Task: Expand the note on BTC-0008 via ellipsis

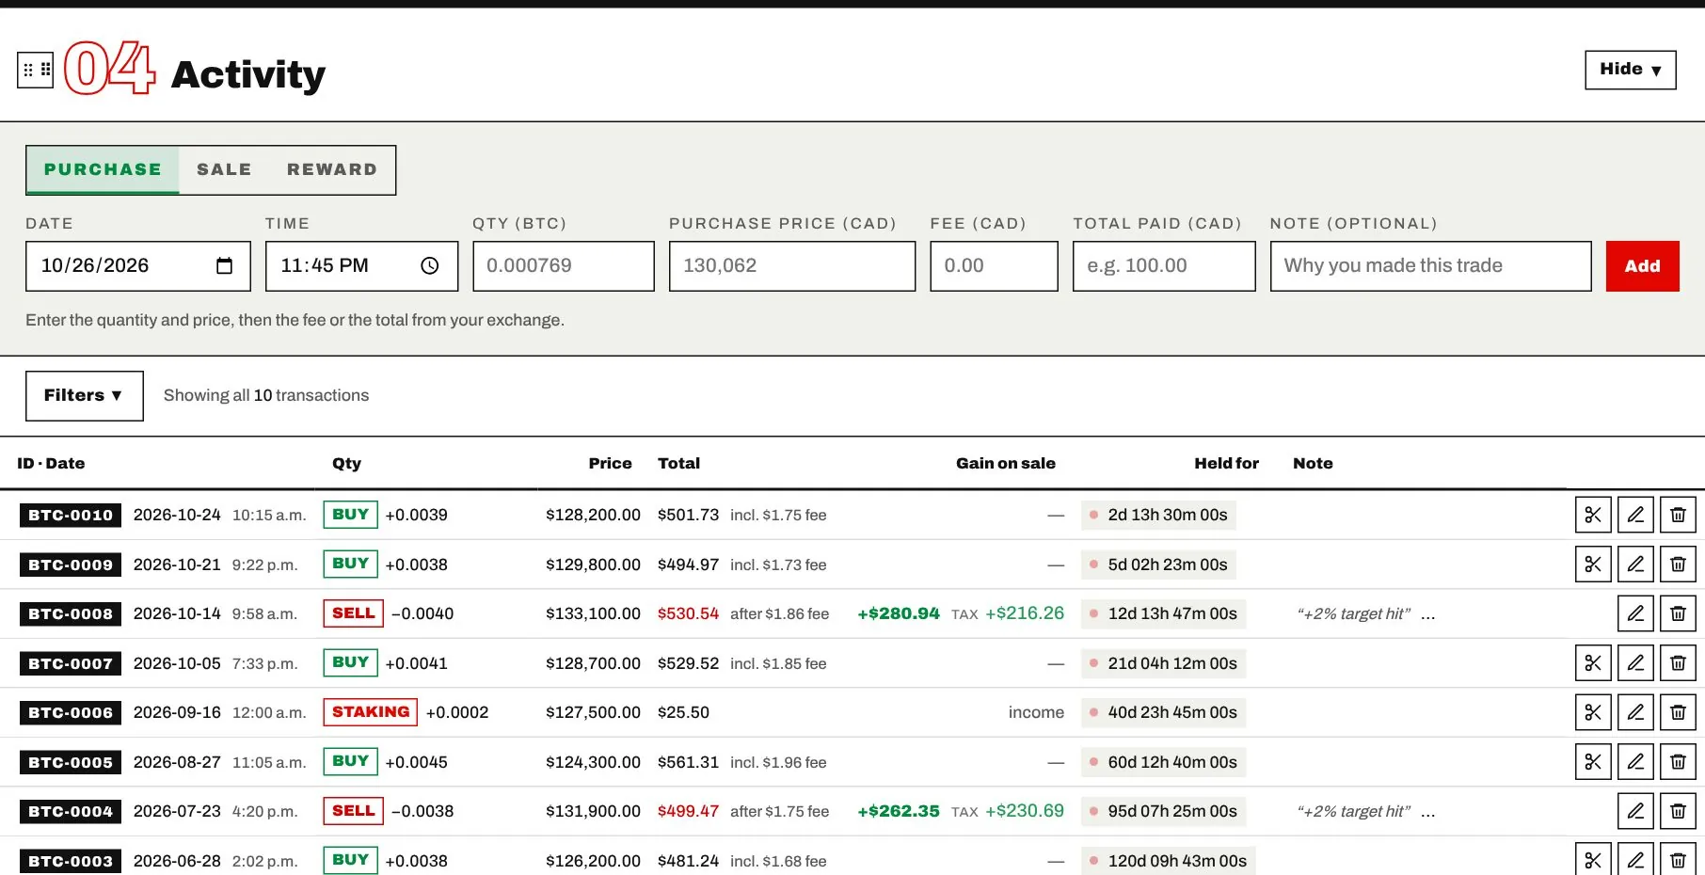Action: click(1427, 614)
